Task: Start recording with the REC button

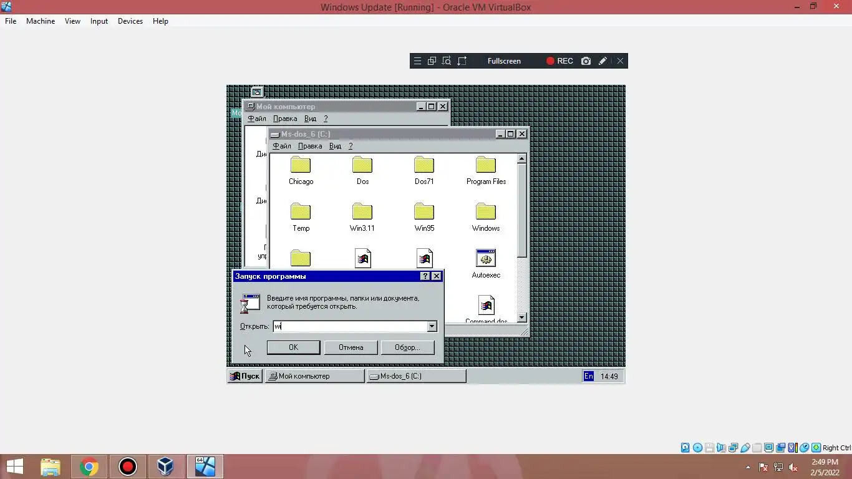Action: 559,61
